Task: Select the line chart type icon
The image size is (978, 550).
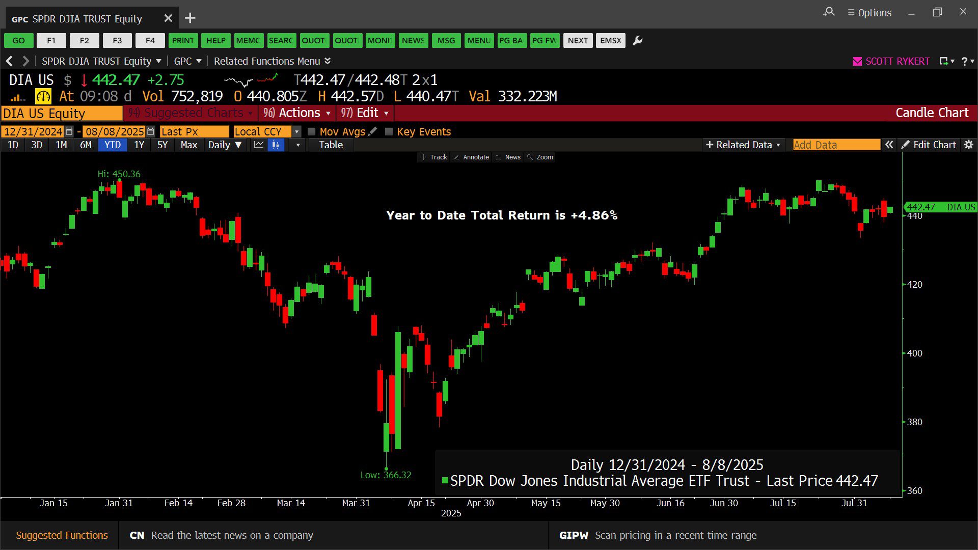Action: (259, 145)
